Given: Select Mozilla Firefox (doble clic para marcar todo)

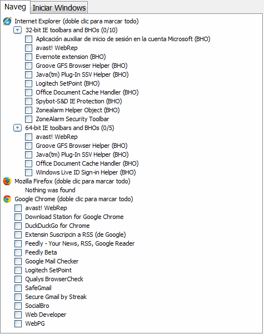Looking at the screenshot, I should point(72,181).
